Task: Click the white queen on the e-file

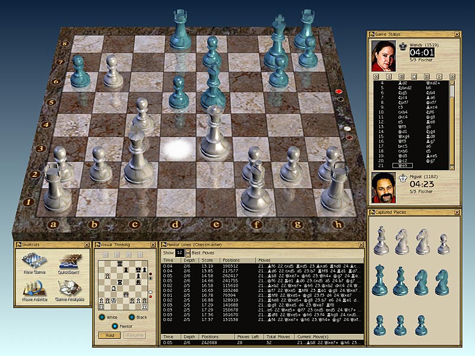Action: 214,133
